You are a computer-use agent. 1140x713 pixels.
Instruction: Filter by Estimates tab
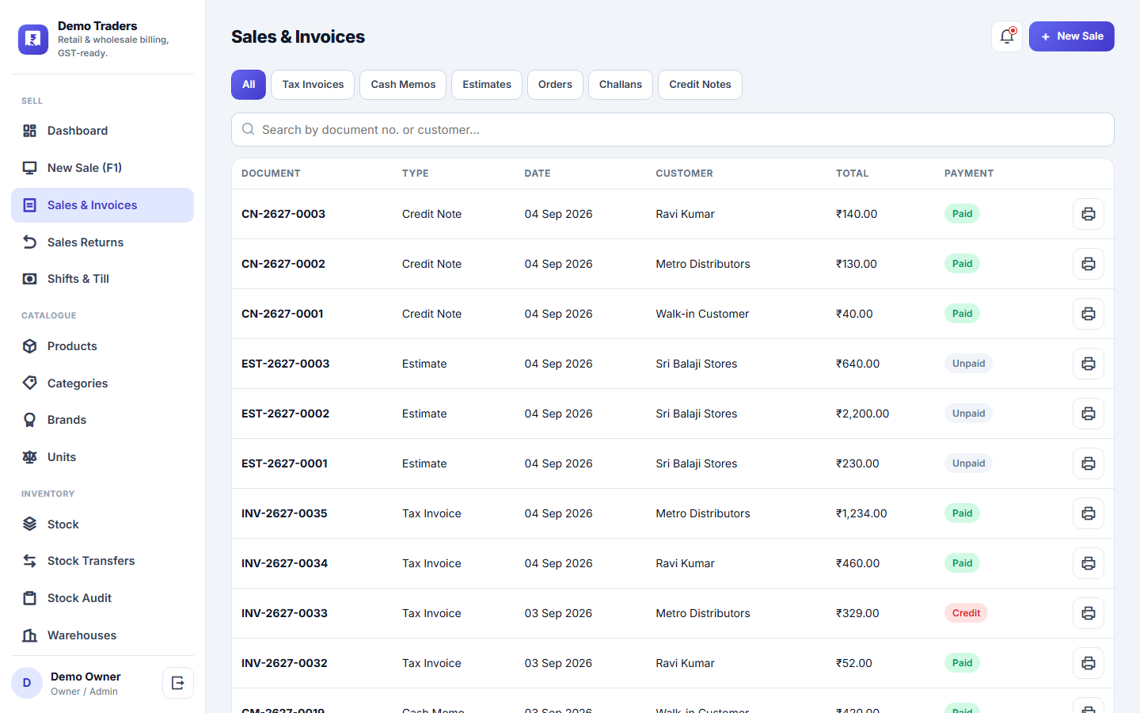(487, 85)
